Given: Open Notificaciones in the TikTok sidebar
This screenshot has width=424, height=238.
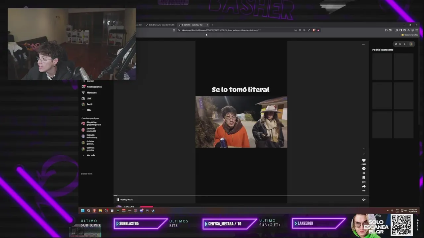Looking at the screenshot, I should coord(92,87).
